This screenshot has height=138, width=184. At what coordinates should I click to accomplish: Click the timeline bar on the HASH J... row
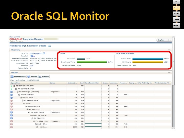click(93, 126)
